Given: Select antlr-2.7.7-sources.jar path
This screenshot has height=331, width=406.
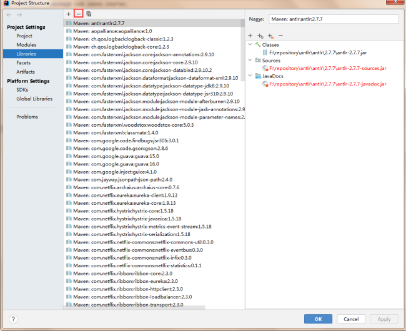Looking at the screenshot, I should (x=328, y=68).
